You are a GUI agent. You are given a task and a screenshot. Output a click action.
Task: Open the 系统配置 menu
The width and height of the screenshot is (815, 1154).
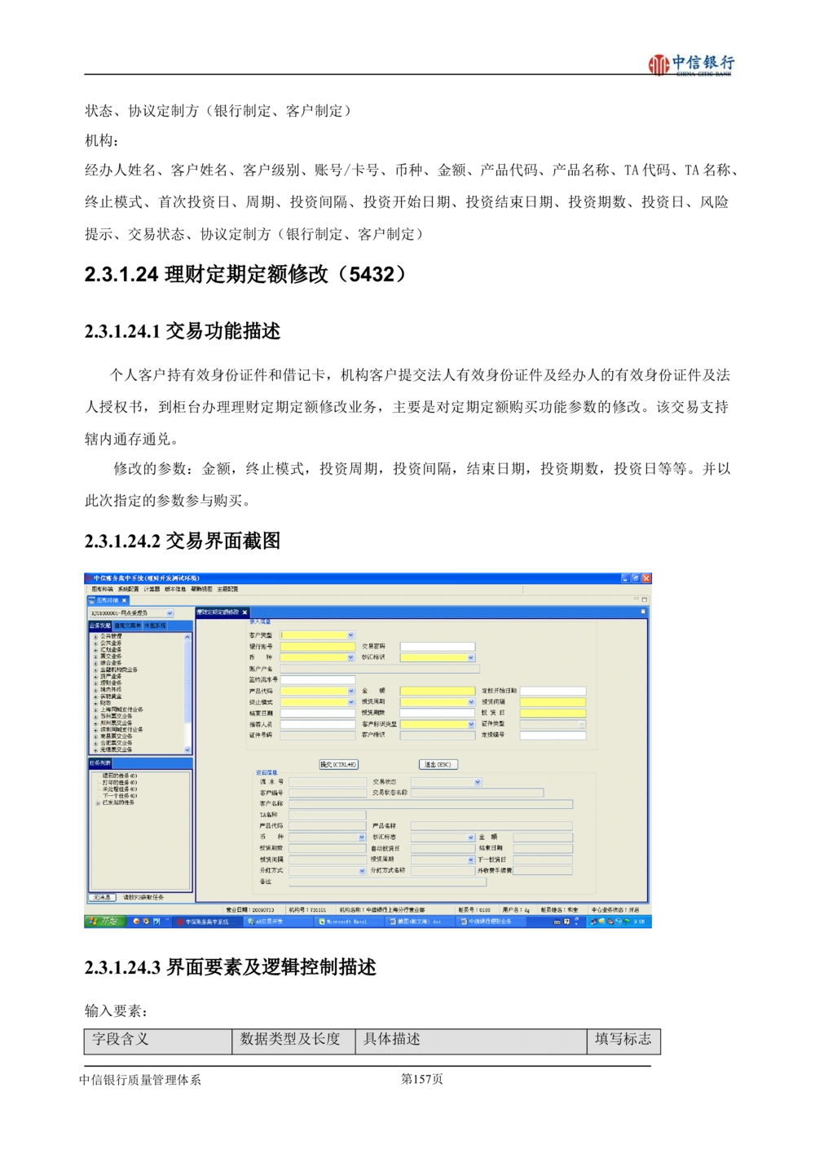(128, 589)
